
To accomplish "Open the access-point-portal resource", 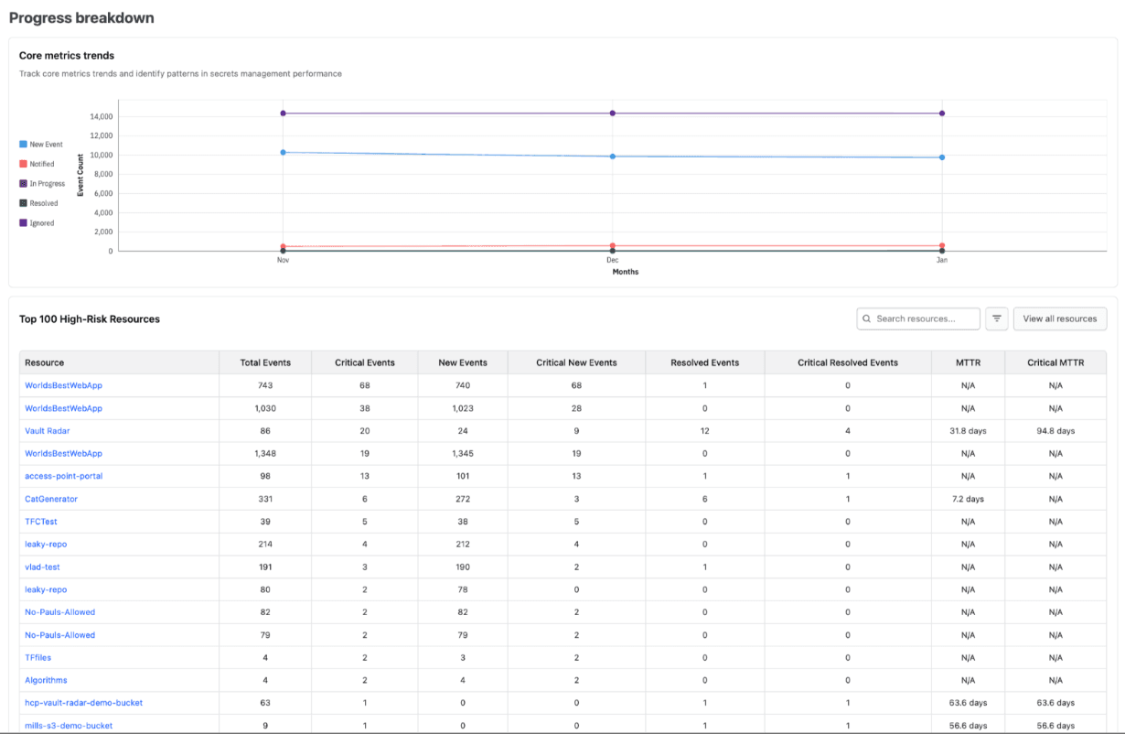I will 62,476.
